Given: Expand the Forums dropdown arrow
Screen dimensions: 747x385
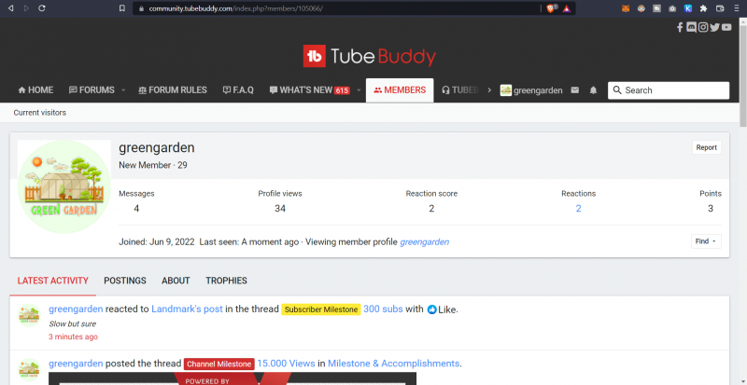Looking at the screenshot, I should [x=123, y=90].
